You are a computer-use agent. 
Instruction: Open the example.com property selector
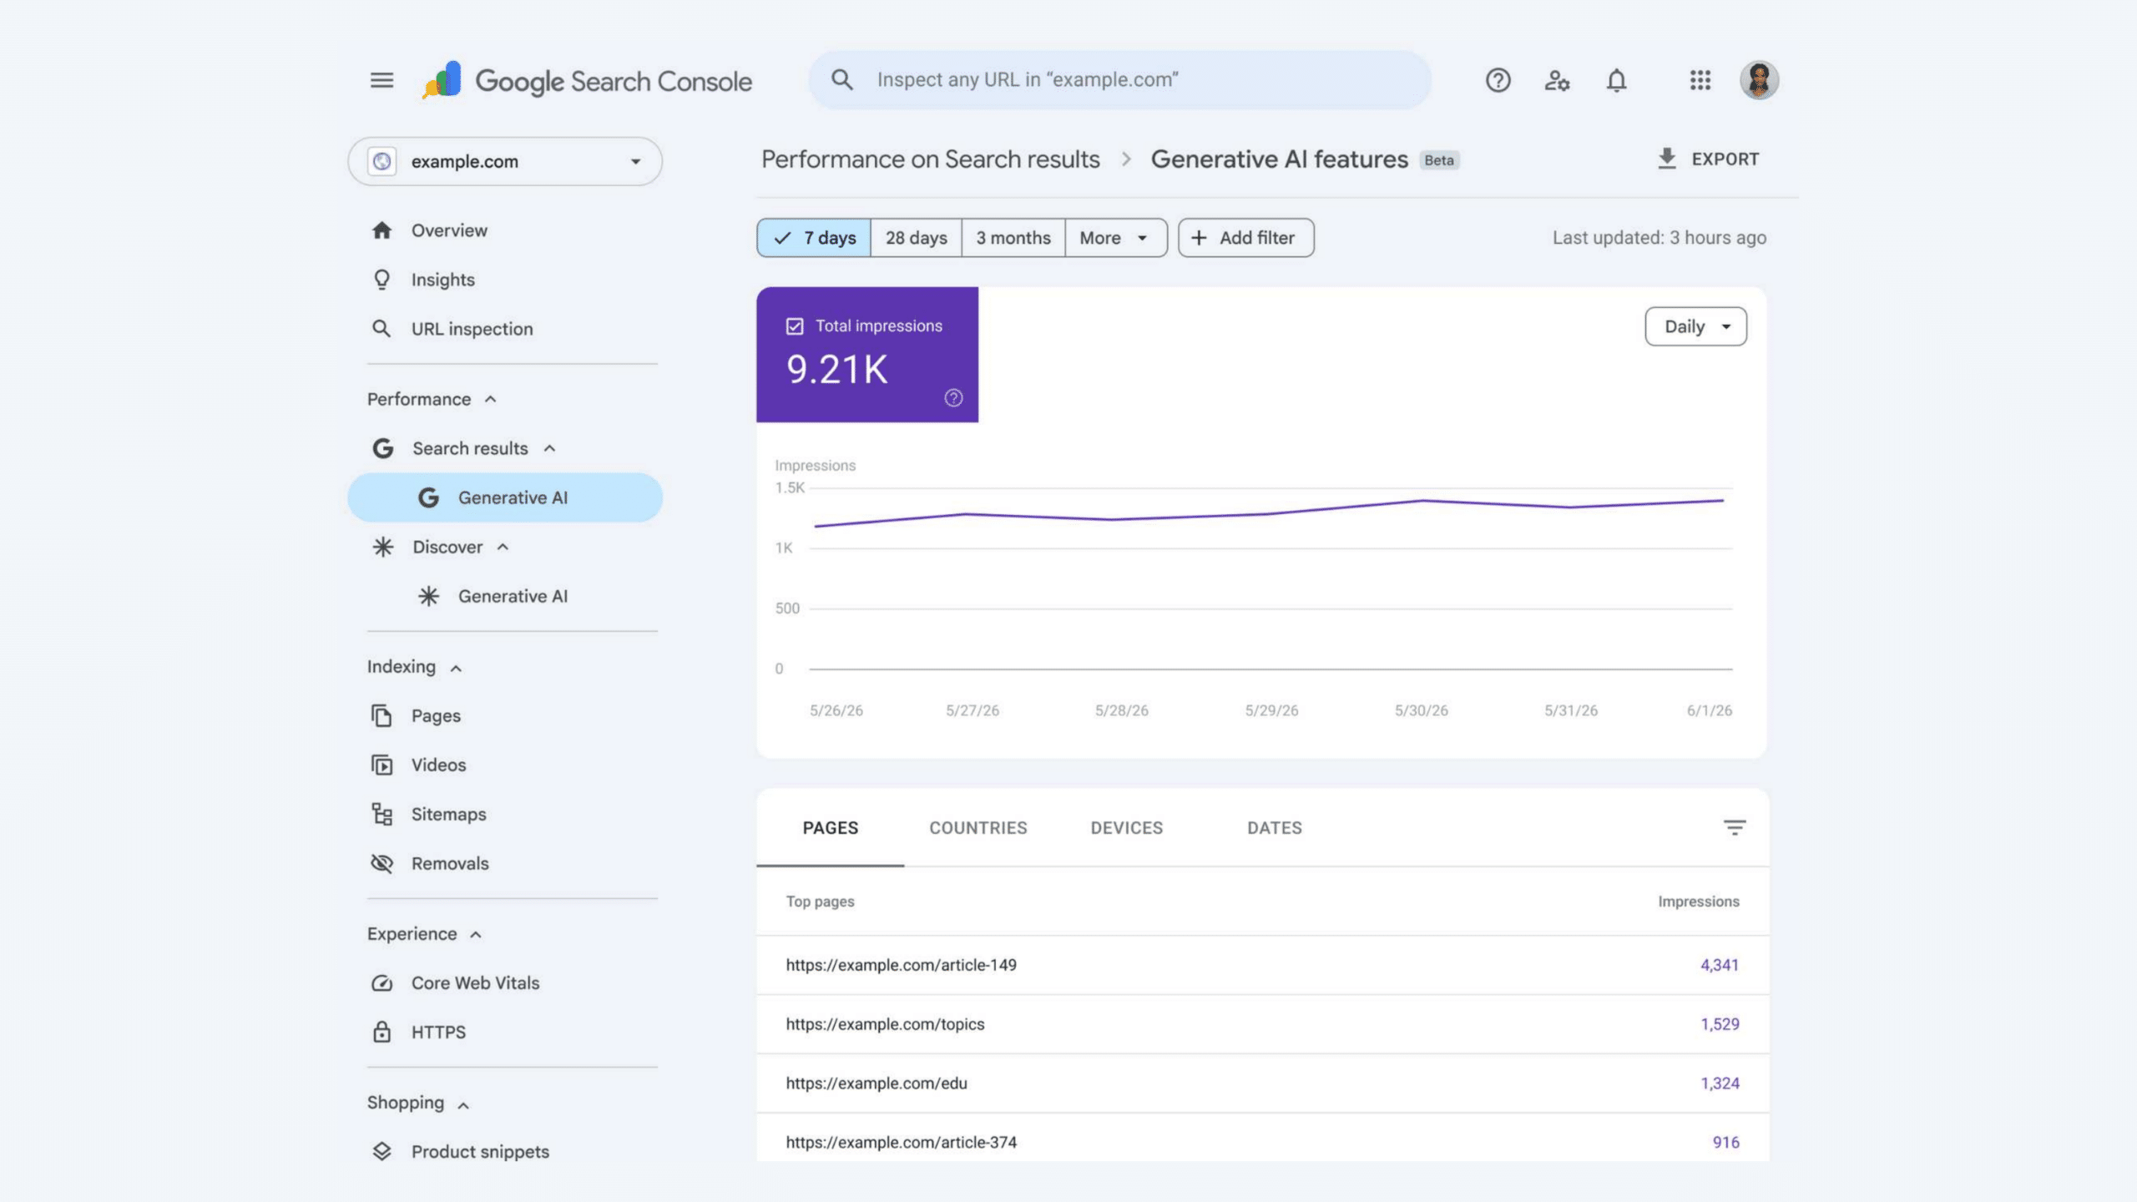click(x=505, y=161)
